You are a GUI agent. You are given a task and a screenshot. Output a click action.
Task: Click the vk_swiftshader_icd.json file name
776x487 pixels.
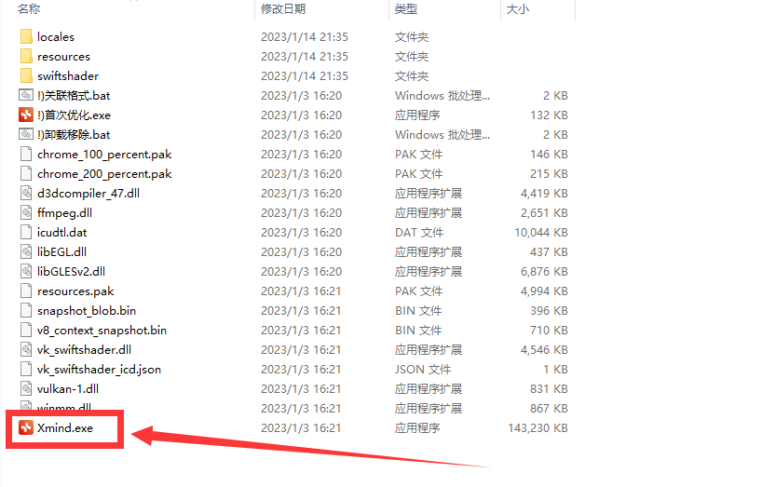tap(99, 370)
